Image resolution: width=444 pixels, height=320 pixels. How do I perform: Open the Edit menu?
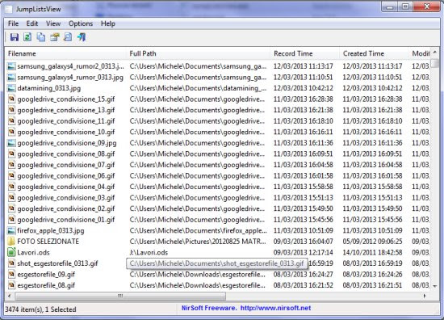tap(32, 23)
